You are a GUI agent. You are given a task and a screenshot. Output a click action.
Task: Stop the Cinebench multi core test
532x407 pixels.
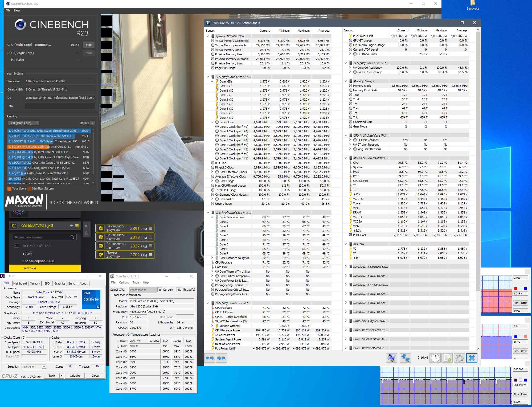89,45
